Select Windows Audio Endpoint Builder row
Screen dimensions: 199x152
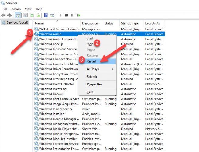(x=58, y=39)
